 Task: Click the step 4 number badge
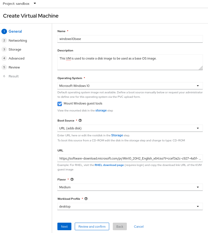click(4, 58)
